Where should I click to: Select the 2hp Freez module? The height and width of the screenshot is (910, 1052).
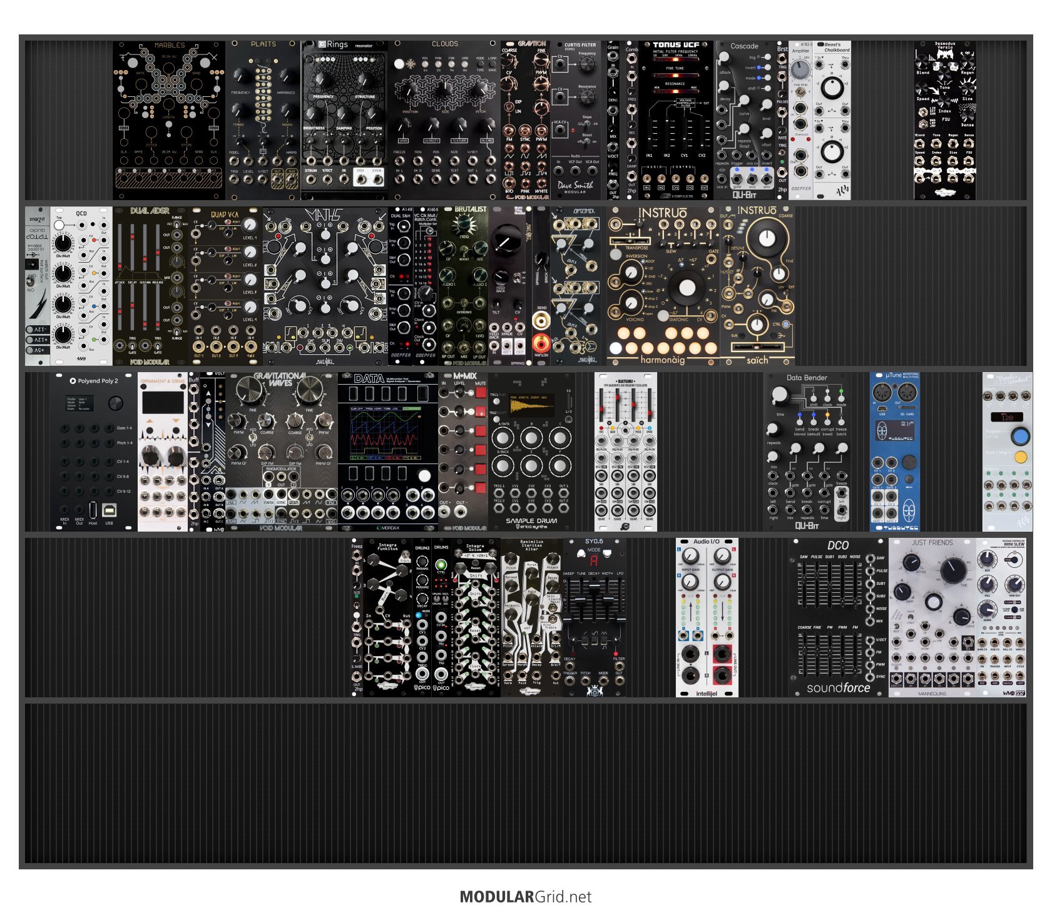point(357,618)
